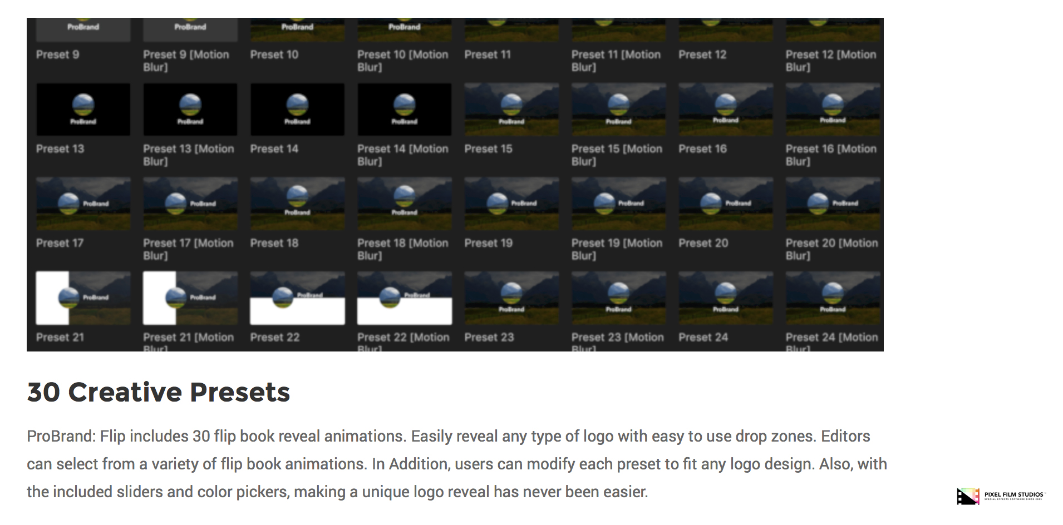The height and width of the screenshot is (525, 1063).
Task: Click the "Preset 19 [Motion Blur]" caption text
Action: point(617,249)
